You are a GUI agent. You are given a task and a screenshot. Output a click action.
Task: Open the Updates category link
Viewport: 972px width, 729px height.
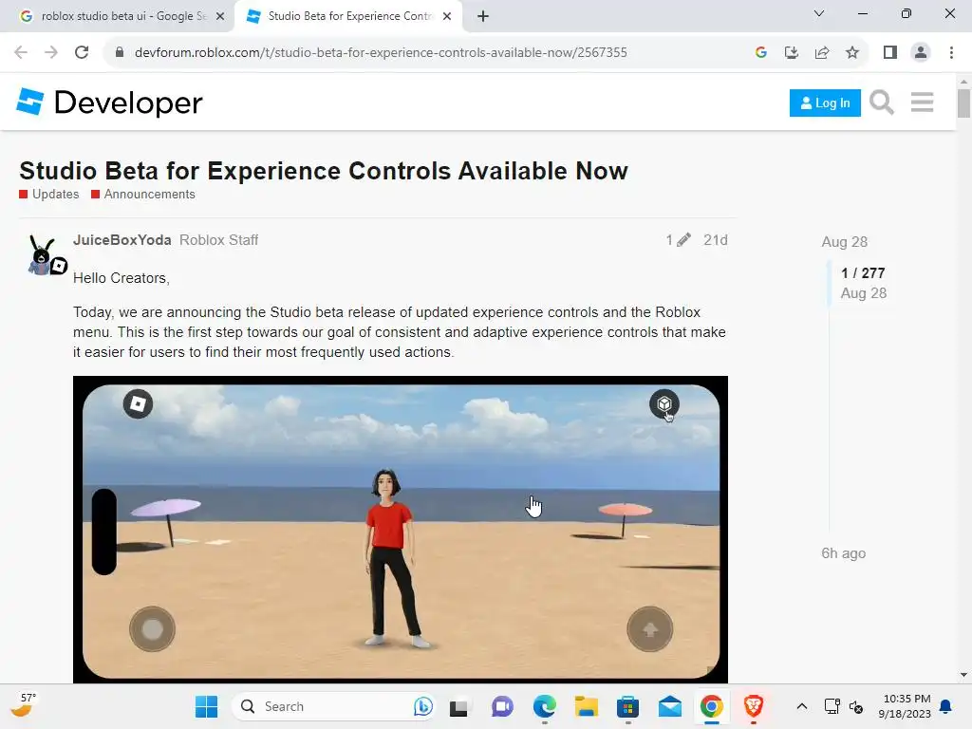[49, 194]
